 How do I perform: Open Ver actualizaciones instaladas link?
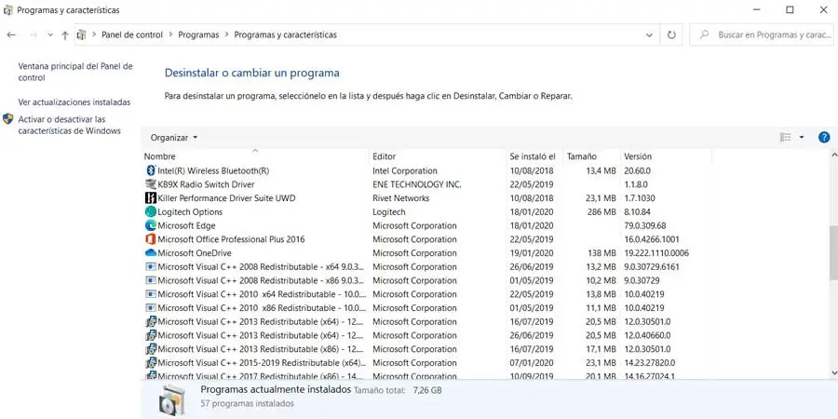click(74, 102)
